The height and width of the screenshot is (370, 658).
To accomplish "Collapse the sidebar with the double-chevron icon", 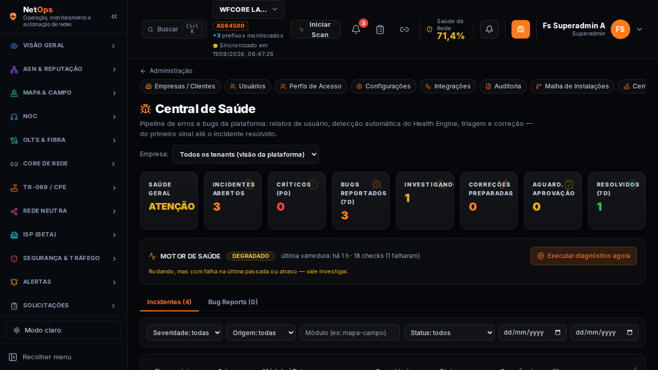I will pyautogui.click(x=114, y=16).
